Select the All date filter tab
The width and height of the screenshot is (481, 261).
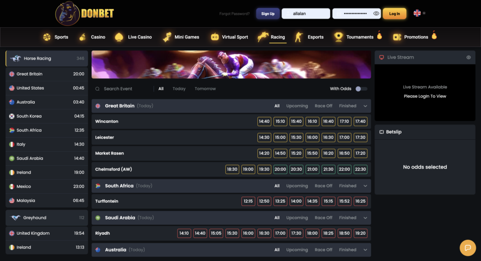point(161,89)
